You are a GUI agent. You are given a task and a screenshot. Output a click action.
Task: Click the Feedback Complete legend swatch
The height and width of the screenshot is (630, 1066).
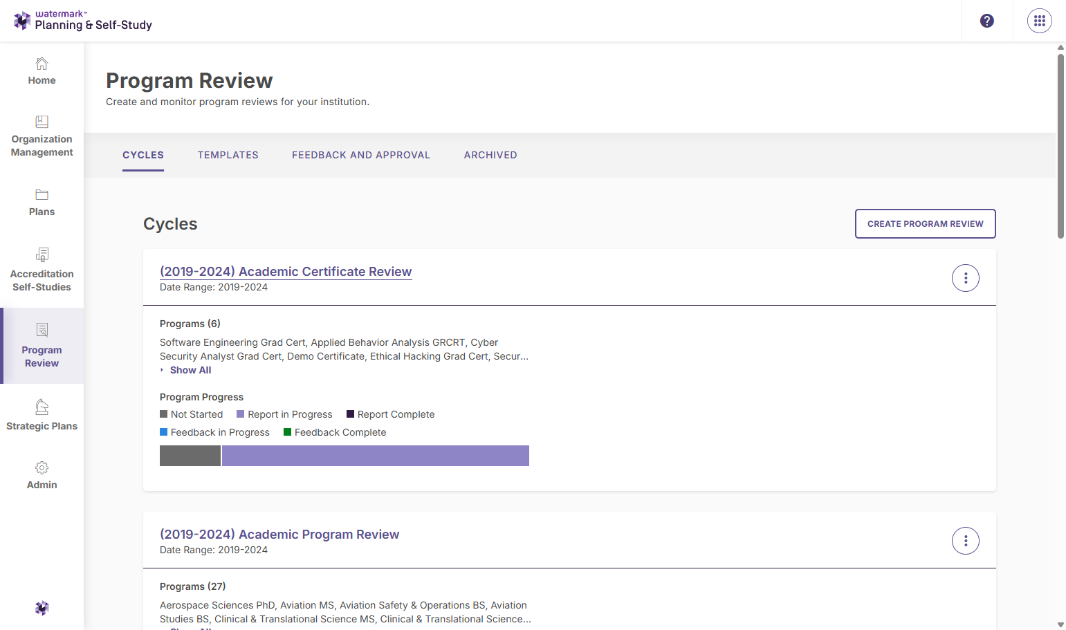(x=288, y=432)
